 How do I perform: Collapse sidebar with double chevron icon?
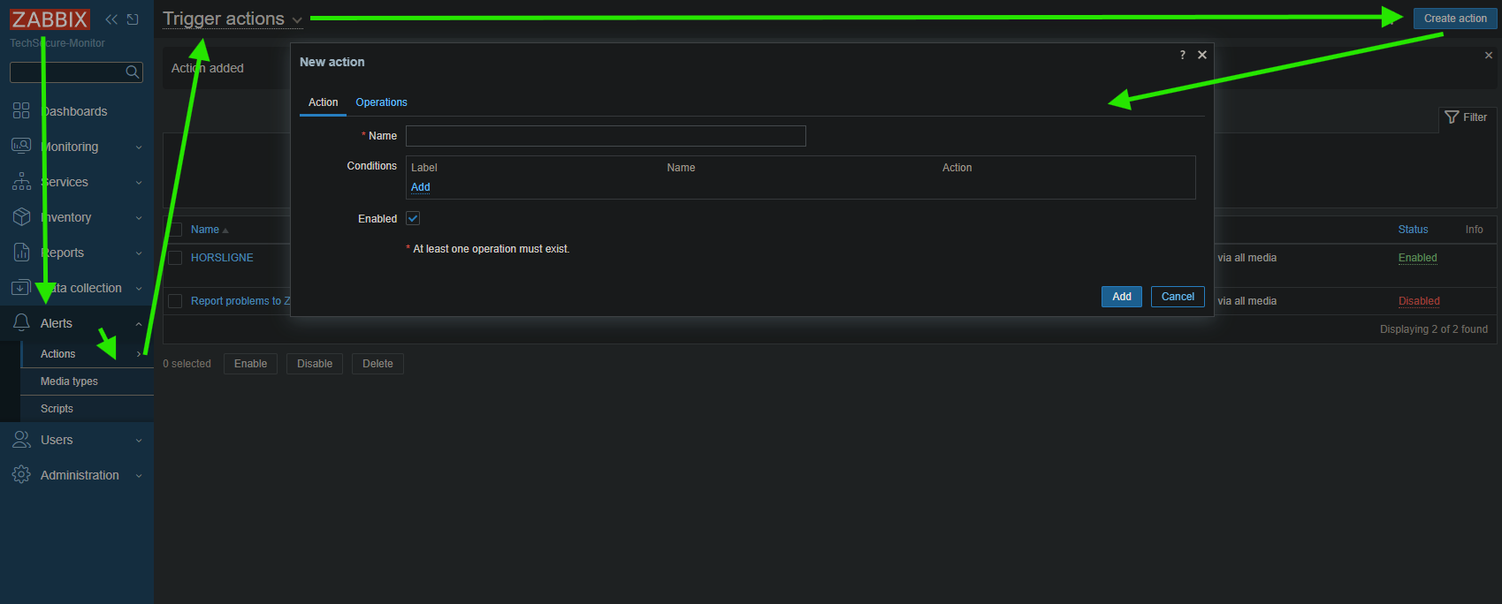[x=111, y=19]
